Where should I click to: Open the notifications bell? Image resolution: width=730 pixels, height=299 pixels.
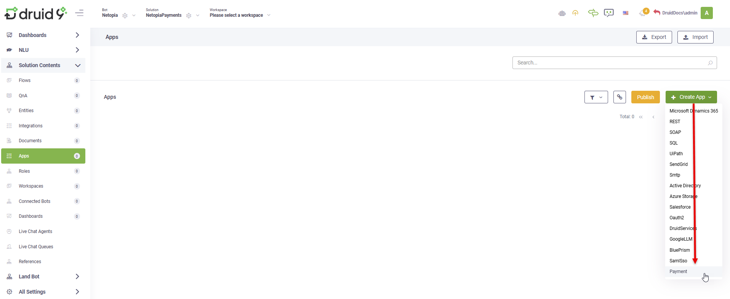[x=643, y=13]
